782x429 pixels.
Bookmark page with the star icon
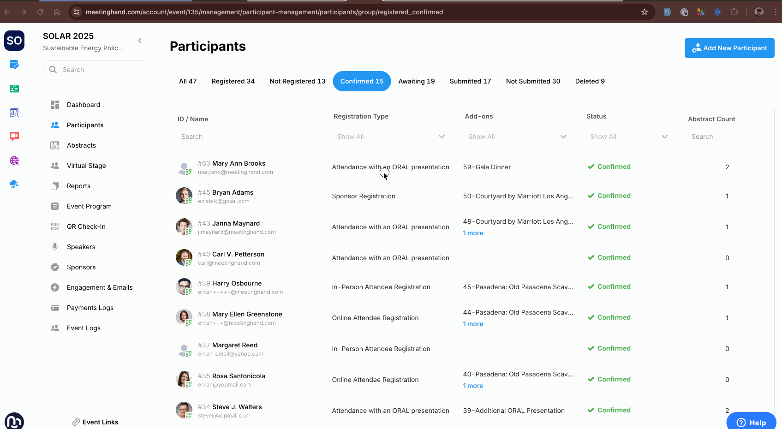coord(645,12)
